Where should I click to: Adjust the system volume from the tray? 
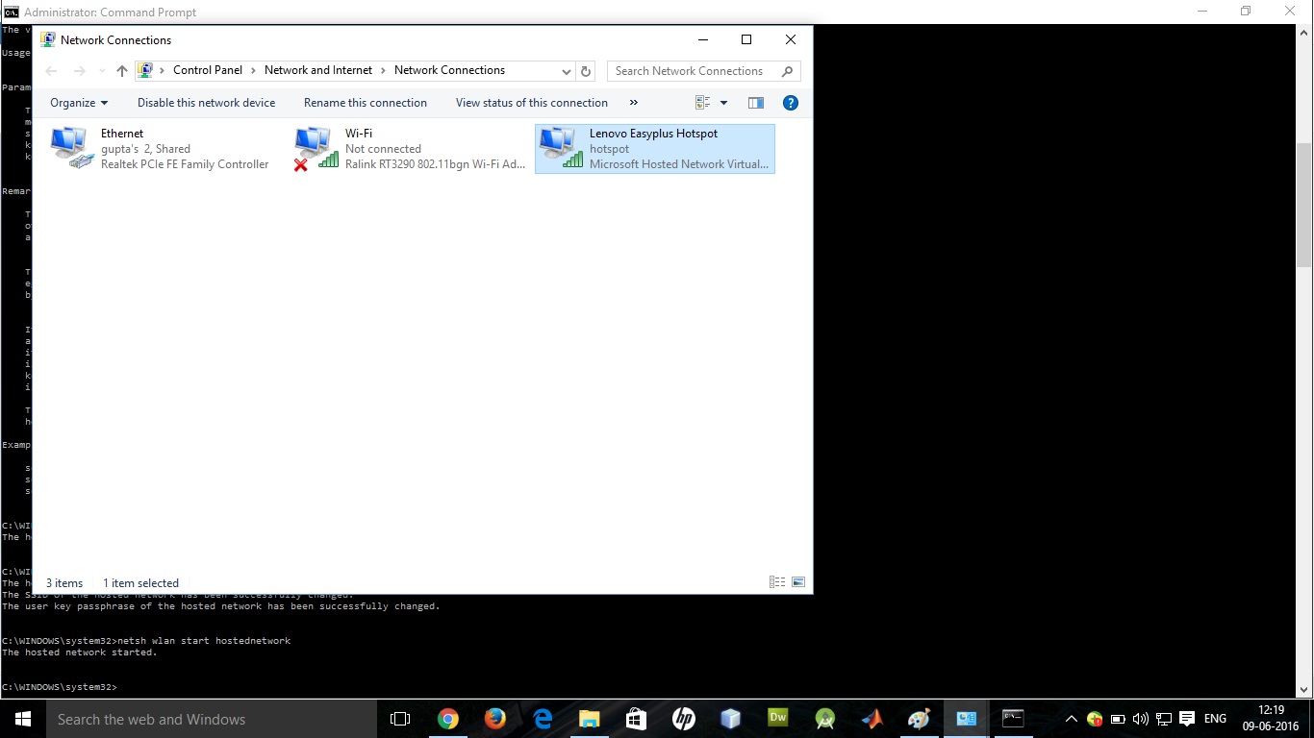(x=1141, y=719)
